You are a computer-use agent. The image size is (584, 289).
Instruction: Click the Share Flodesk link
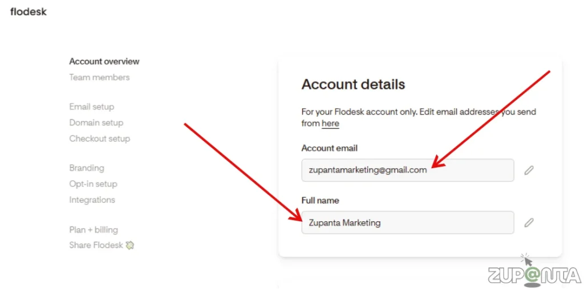(96, 245)
